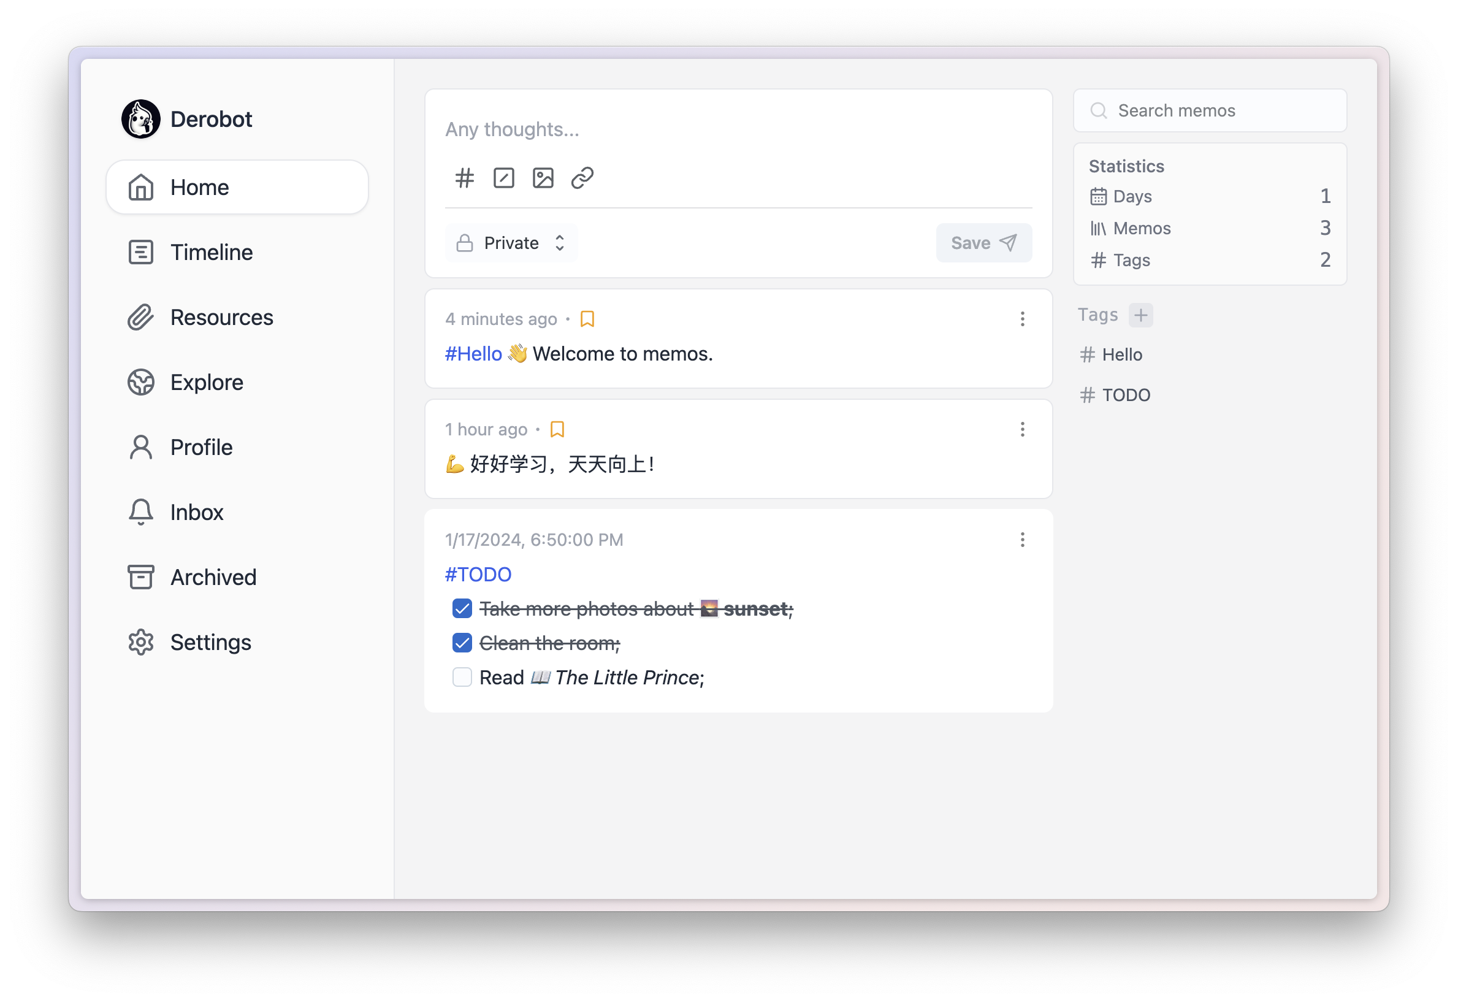Navigate to Resources section
This screenshot has height=1002, width=1458.
(x=221, y=317)
